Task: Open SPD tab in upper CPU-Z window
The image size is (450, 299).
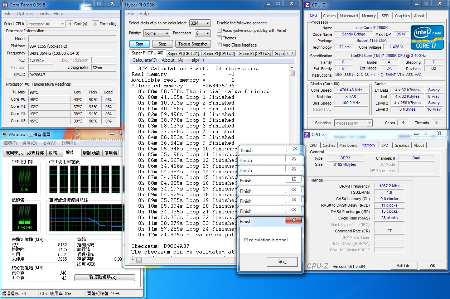Action: (385, 16)
